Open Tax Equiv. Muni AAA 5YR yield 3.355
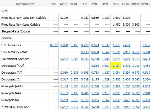The height and width of the screenshot is (110, 151). click(117, 107)
